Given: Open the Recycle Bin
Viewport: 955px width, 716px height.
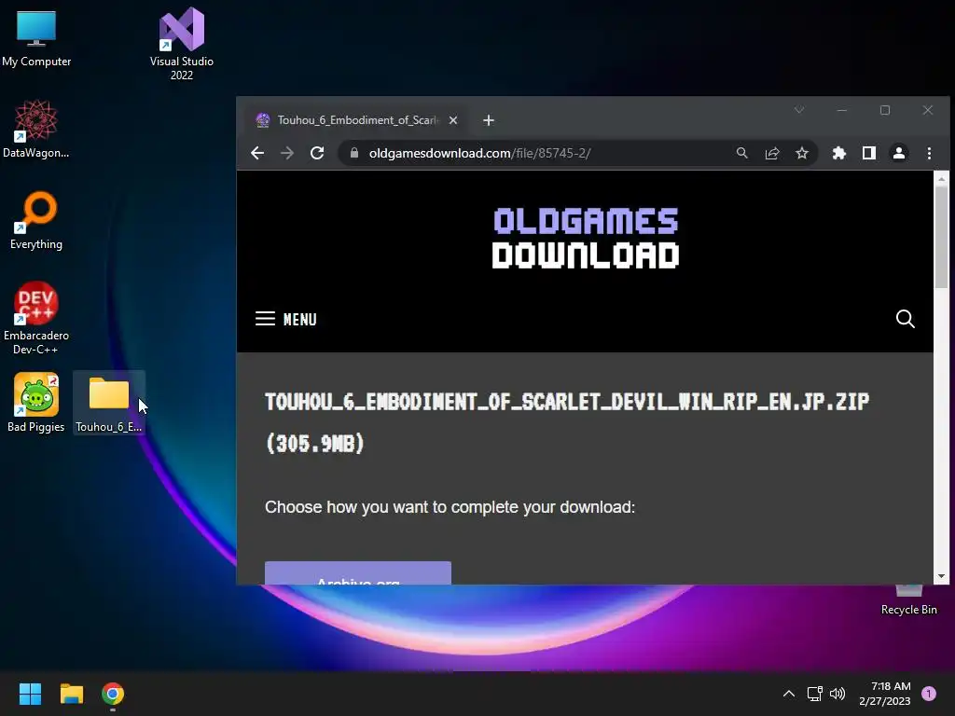Looking at the screenshot, I should click(908, 599).
